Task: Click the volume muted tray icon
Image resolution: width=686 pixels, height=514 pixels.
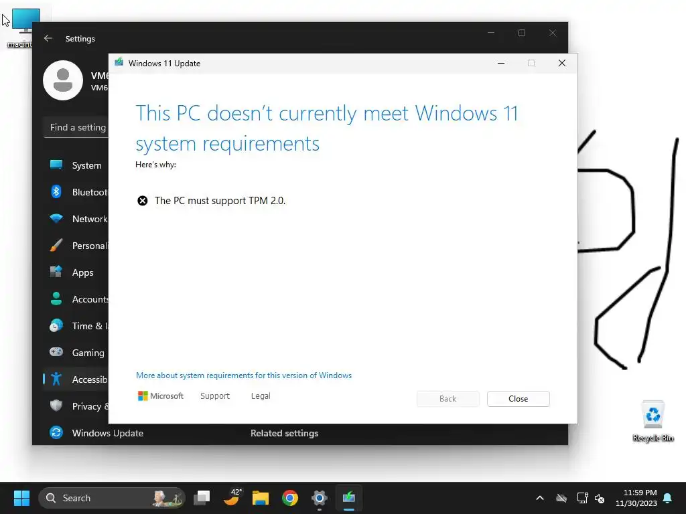Action: click(600, 498)
